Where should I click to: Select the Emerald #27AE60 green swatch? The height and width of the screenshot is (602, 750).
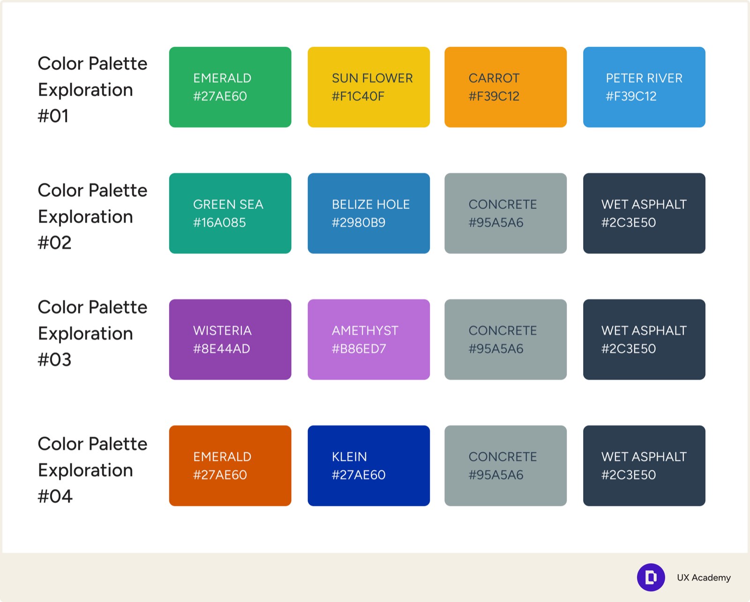click(x=230, y=87)
